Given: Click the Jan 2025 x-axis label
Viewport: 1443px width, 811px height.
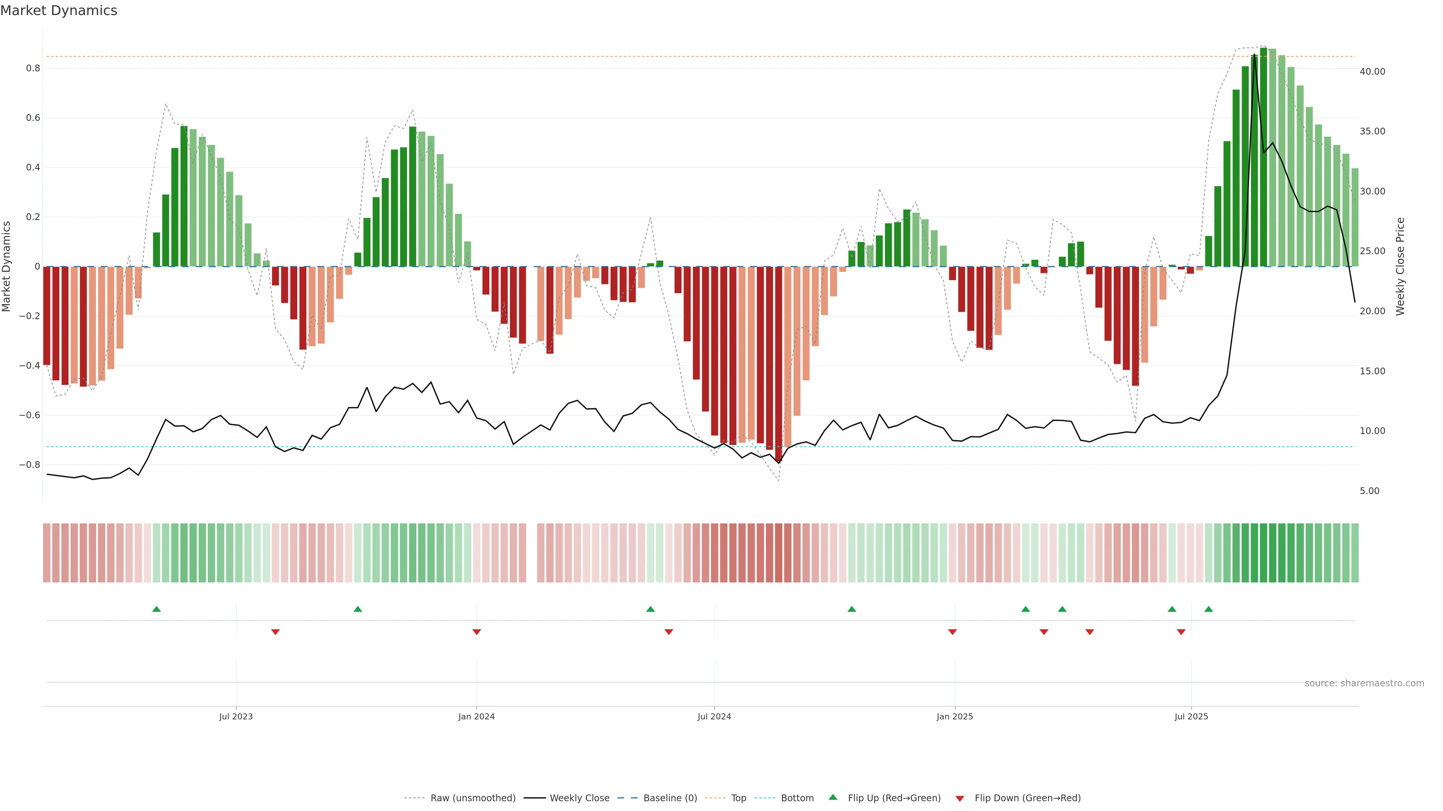Looking at the screenshot, I should click(954, 716).
